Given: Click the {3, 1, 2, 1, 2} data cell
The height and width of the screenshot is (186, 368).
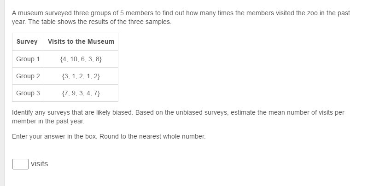Looking at the screenshot, I should 81,76.
